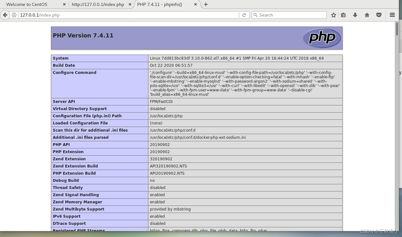The width and height of the screenshot is (402, 237).
Task: Click the Linux 7dd813bc83df system value
Action: pos(237,58)
